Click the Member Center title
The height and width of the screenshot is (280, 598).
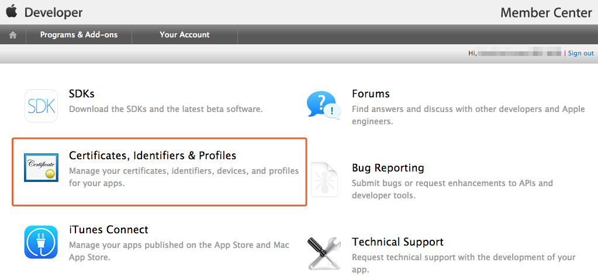[x=546, y=13]
